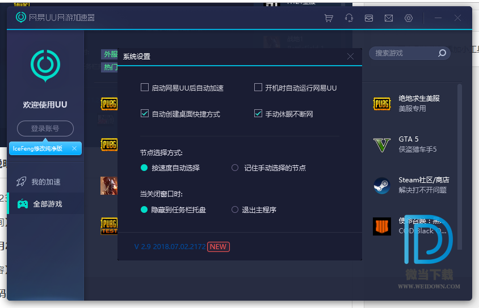This screenshot has width=479, height=308.
Task: Select 记住手动选择的节点 radio button
Action: [x=235, y=168]
